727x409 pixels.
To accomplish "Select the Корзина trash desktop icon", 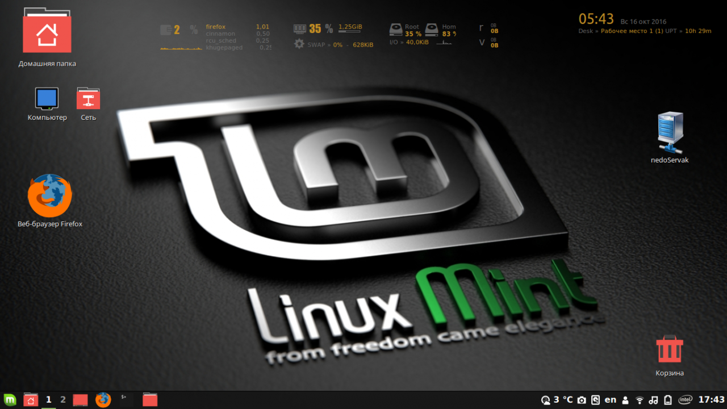I will tap(670, 356).
